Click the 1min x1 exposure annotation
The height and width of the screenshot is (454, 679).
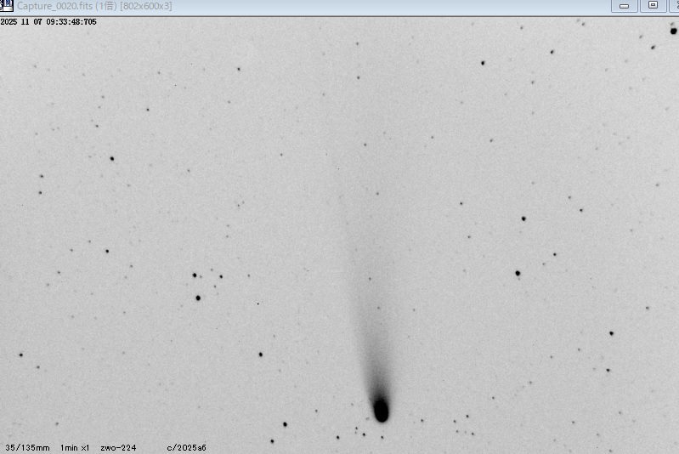[75, 447]
